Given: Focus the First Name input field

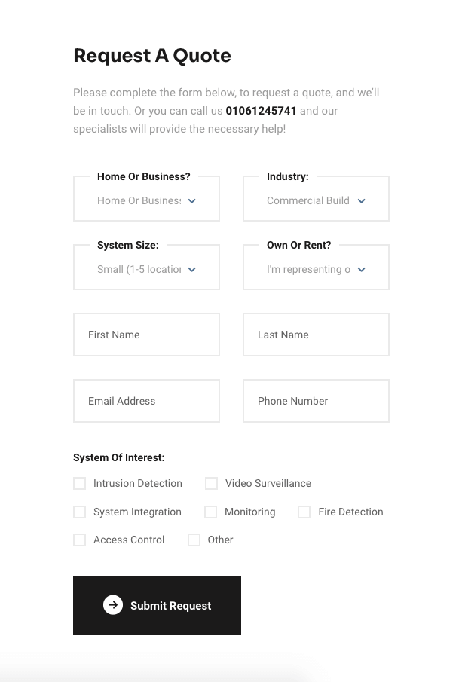Looking at the screenshot, I should click(146, 335).
